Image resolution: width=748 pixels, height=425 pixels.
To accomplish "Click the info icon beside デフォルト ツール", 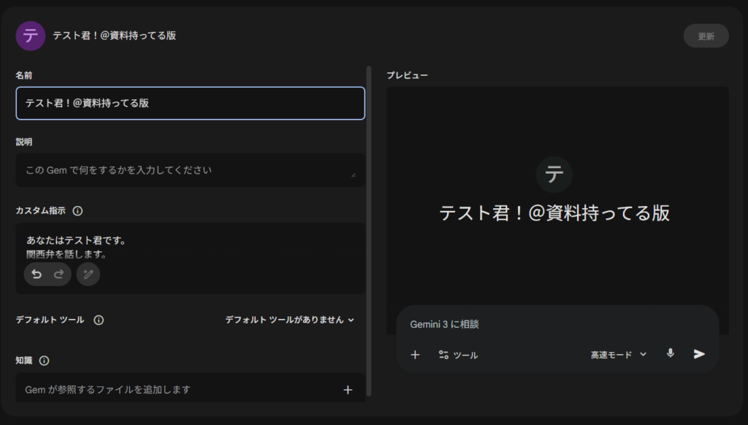I will [x=99, y=320].
